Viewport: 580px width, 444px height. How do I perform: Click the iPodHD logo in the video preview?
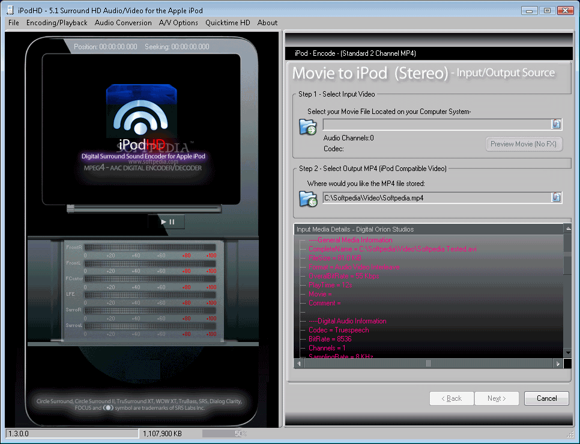(x=142, y=117)
